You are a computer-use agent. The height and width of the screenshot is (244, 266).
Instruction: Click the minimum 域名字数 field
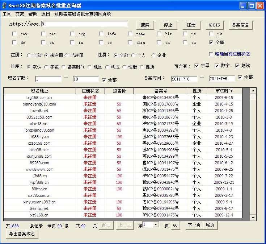pyautogui.click(x=48, y=79)
